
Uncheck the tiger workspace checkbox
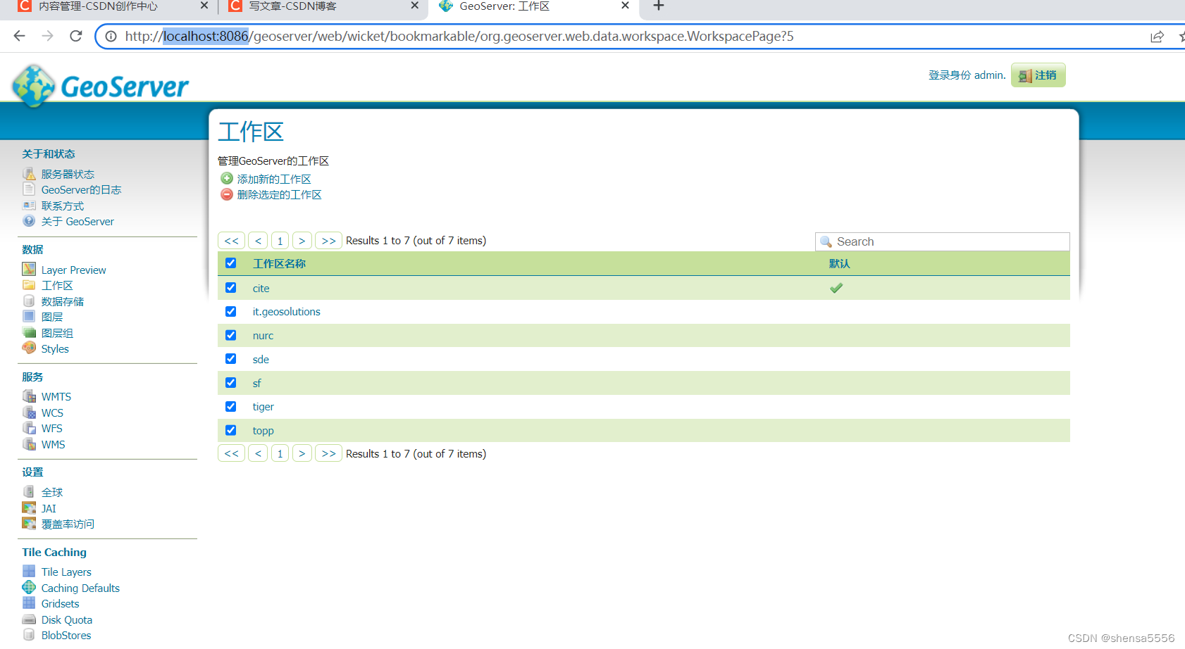[x=230, y=406]
